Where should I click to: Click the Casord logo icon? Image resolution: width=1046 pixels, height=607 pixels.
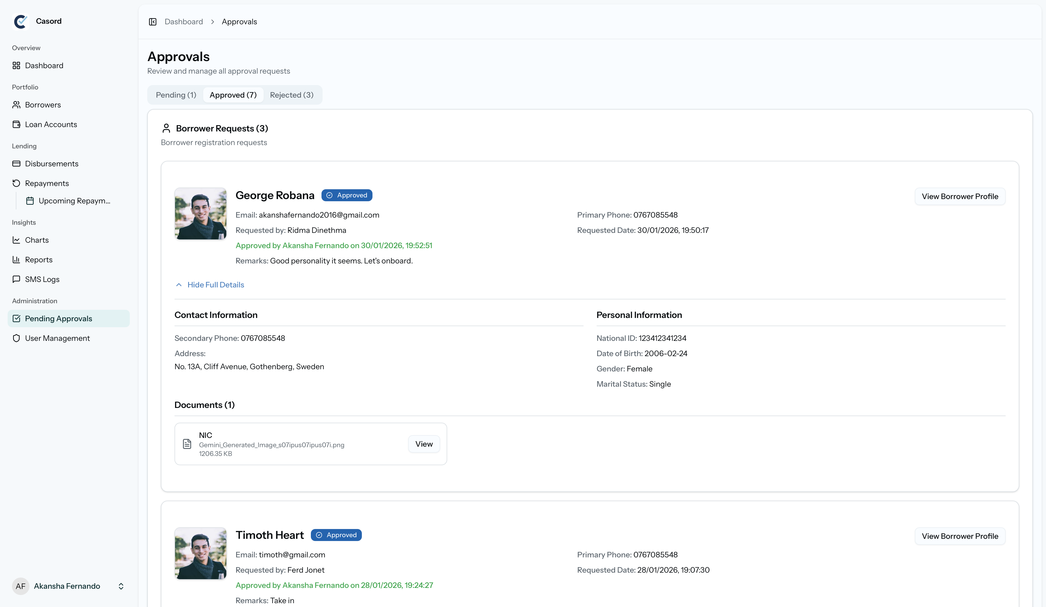click(x=20, y=21)
